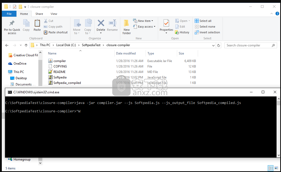Click the cmd.exe title bar icon

coord(10,92)
